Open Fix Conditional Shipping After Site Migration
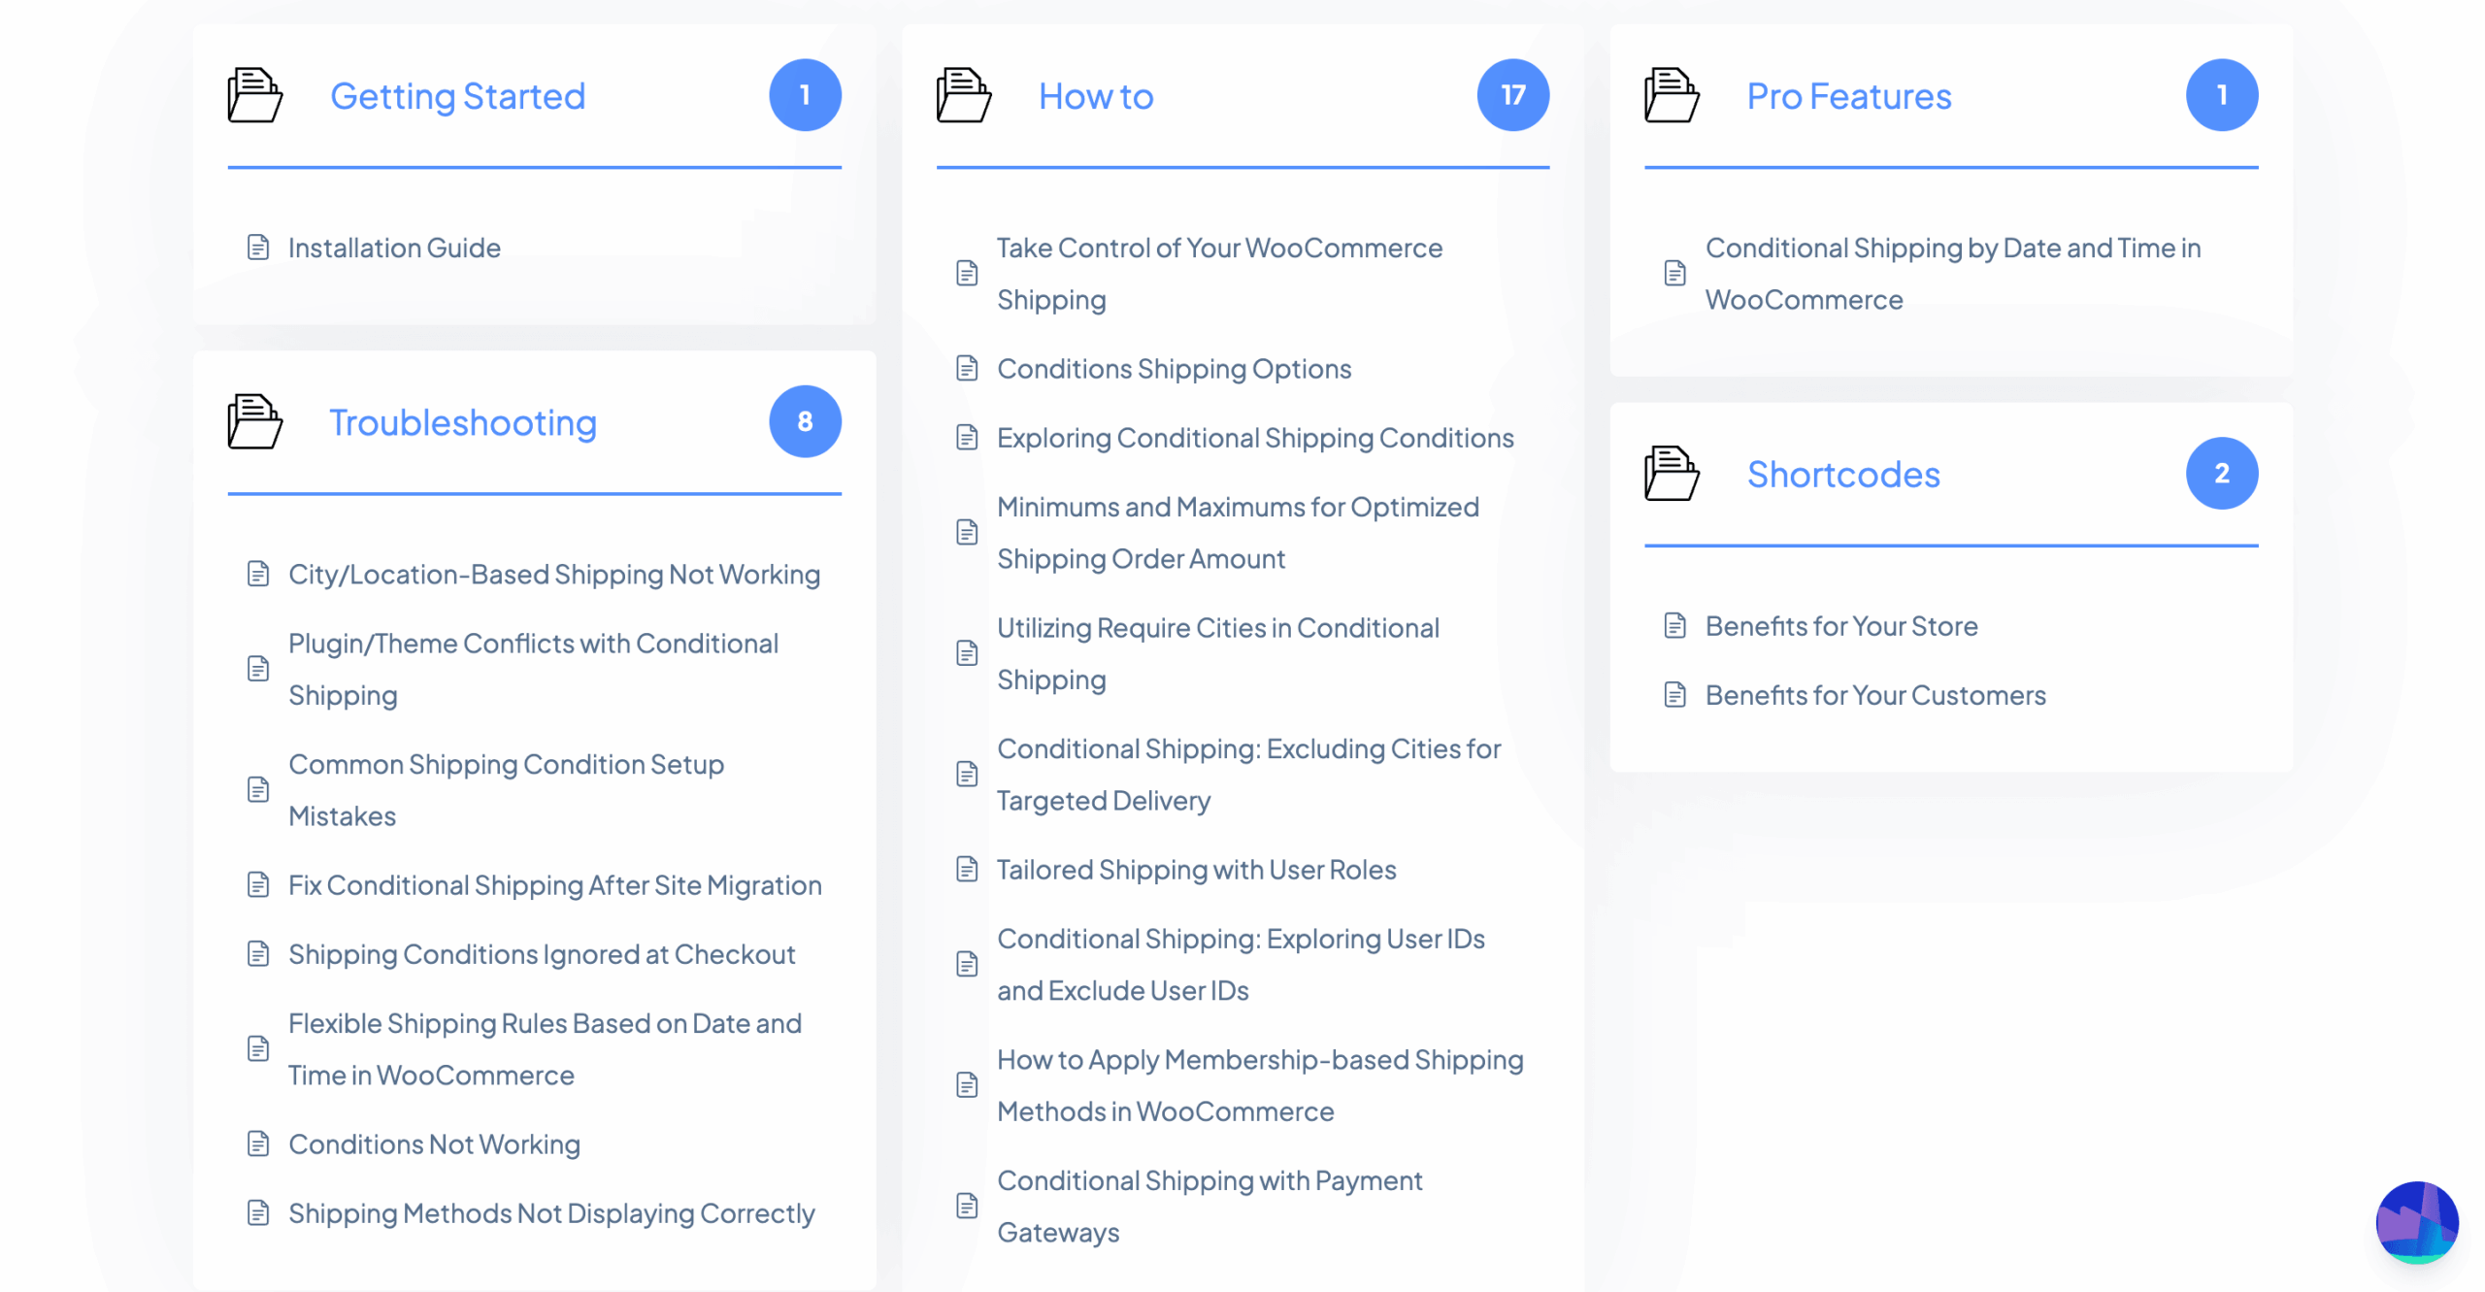2485x1292 pixels. click(554, 884)
